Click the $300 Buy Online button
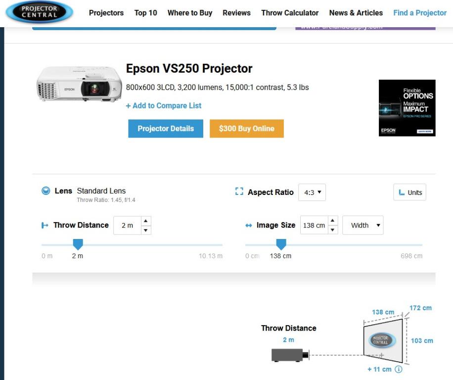 [x=246, y=129]
